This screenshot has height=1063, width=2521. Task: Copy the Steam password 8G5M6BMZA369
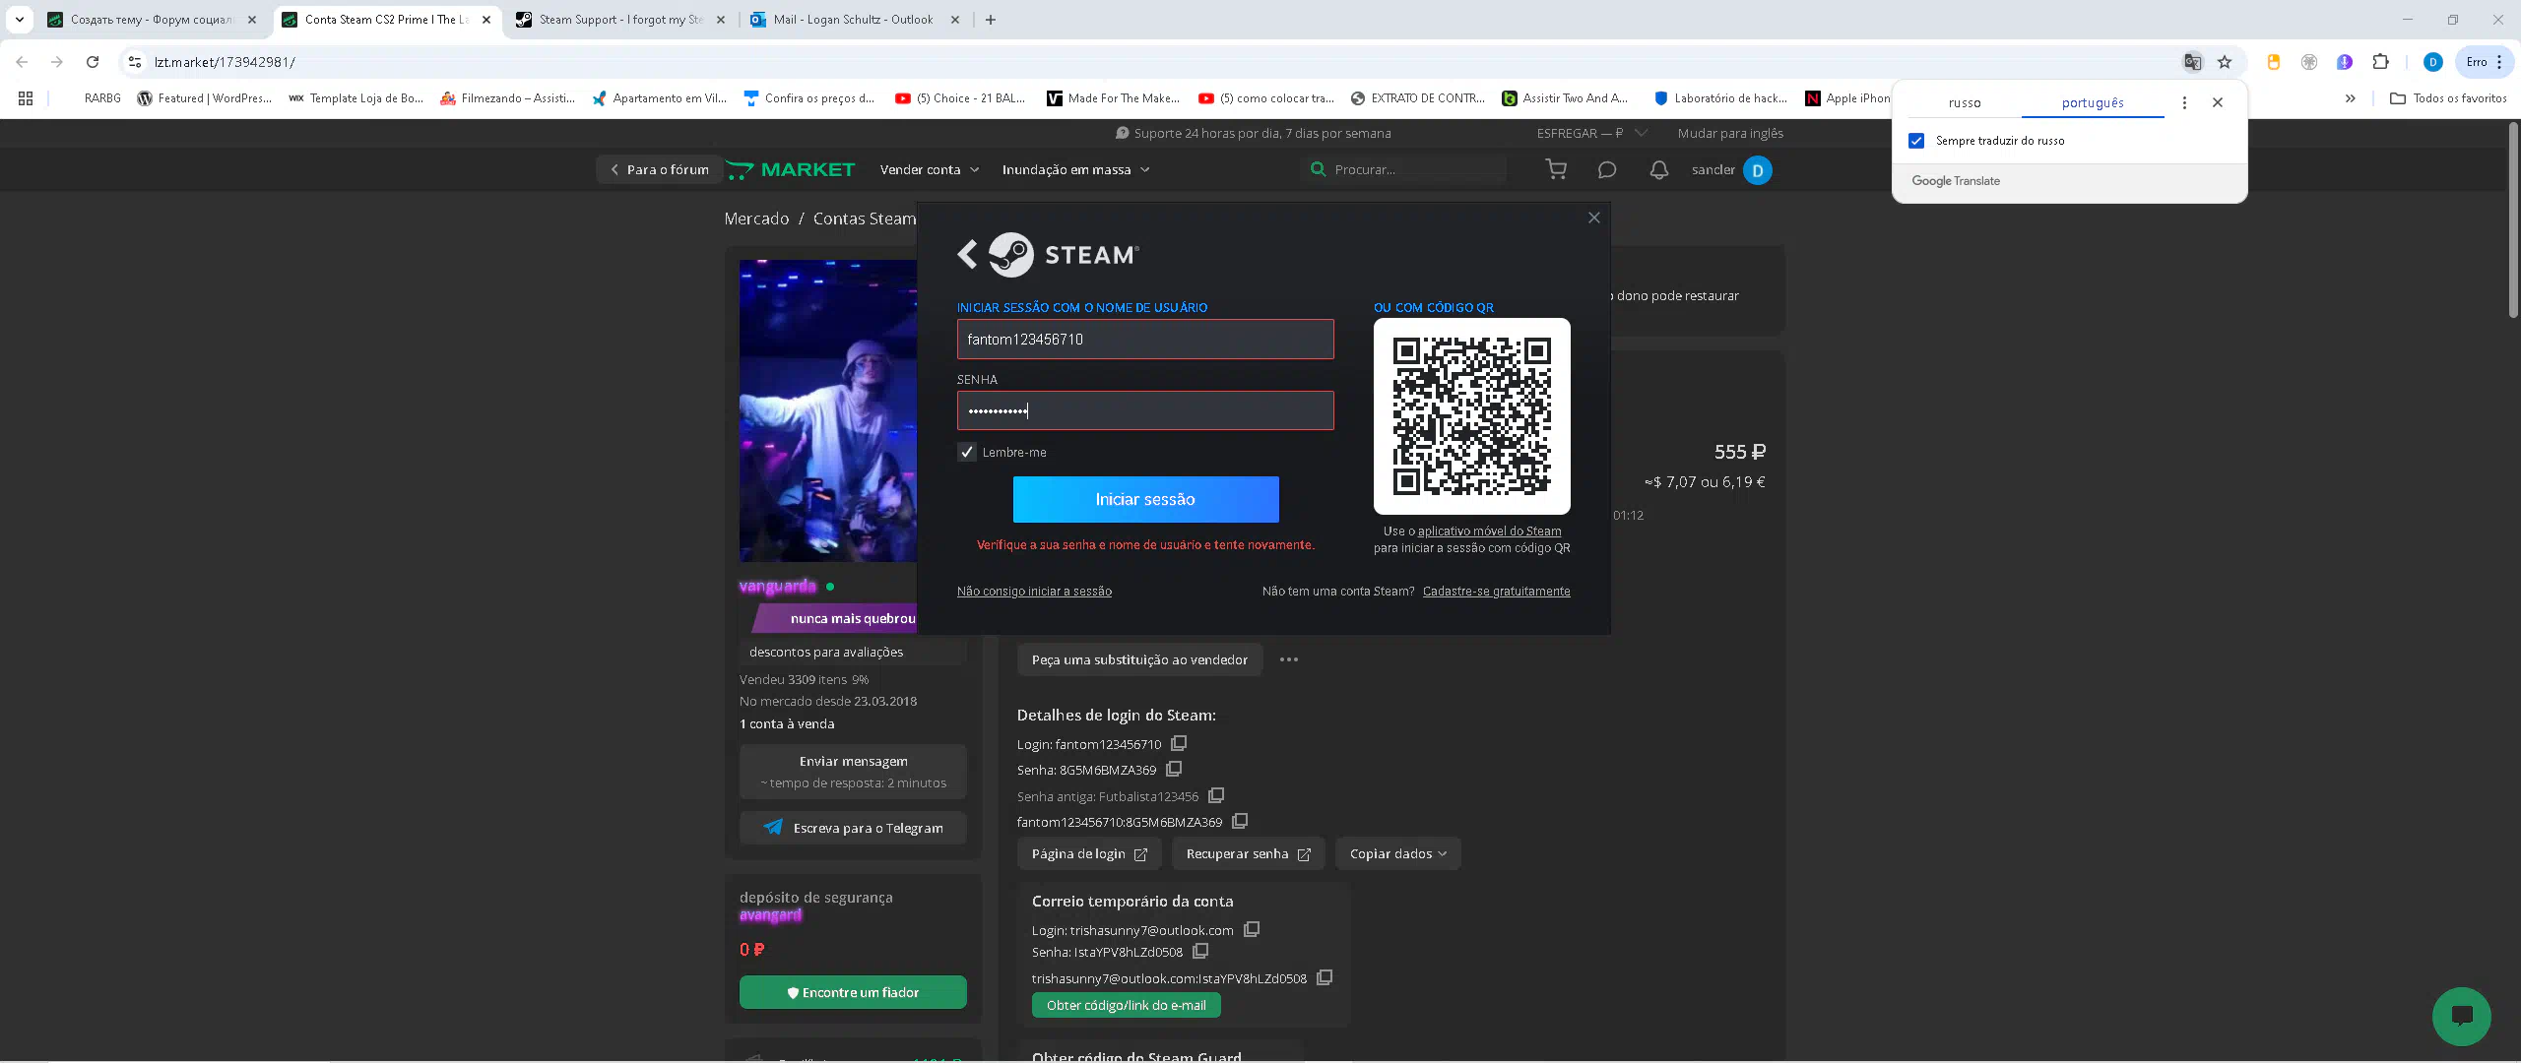pyautogui.click(x=1174, y=769)
